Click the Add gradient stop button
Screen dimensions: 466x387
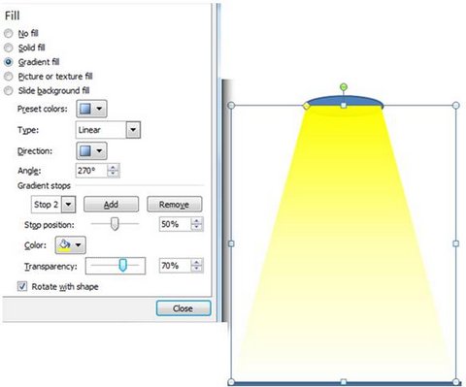[111, 205]
